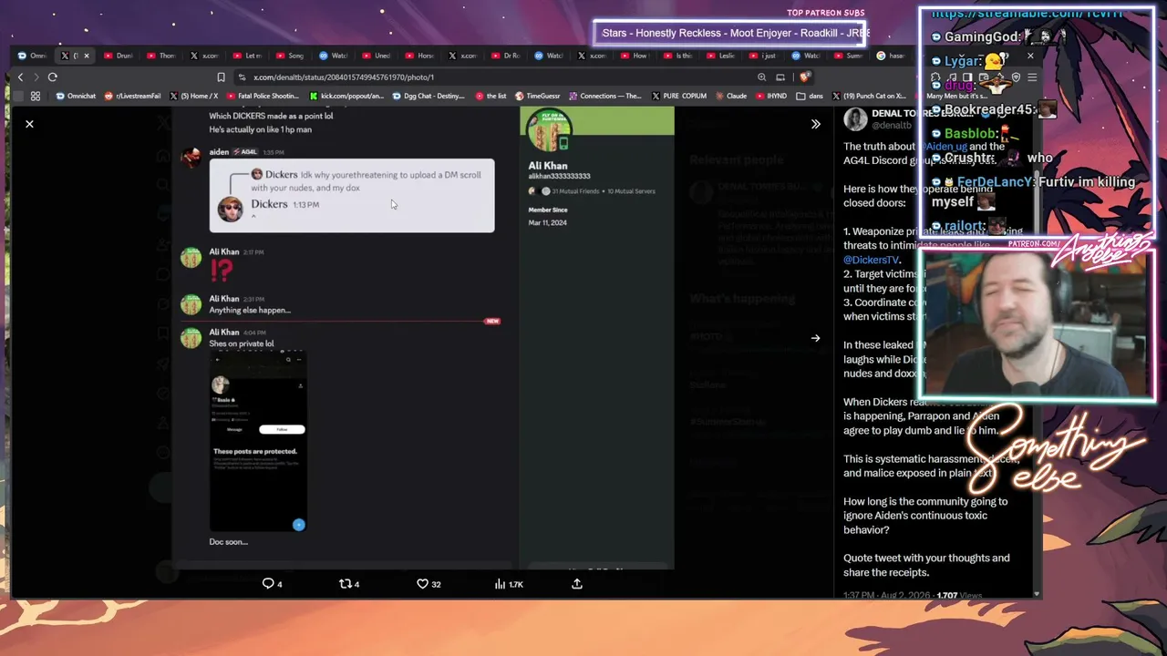Screen dimensions: 1167x656
Task: Collapse the tweet sidebar with the double chevron
Action: coord(816,124)
